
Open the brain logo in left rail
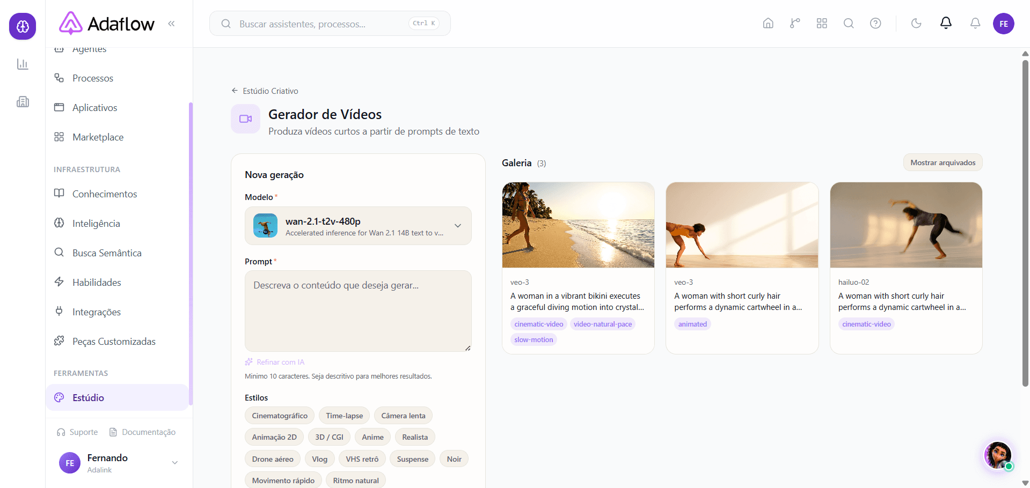coord(23,26)
